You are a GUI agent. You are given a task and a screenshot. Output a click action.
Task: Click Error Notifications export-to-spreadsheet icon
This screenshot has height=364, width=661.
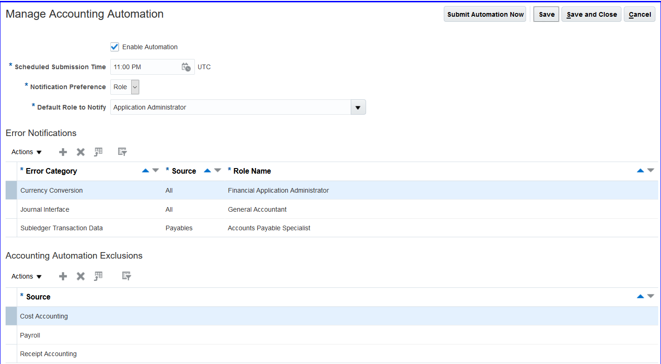click(x=98, y=151)
